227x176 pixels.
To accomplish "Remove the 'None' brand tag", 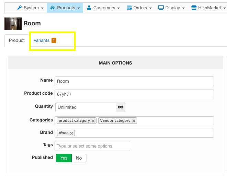I will pyautogui.click(x=71, y=133).
